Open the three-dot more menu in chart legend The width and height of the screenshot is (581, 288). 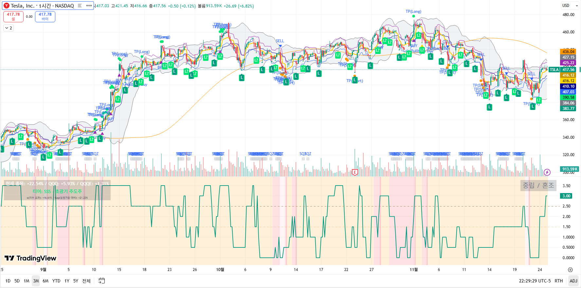pyautogui.click(x=89, y=6)
